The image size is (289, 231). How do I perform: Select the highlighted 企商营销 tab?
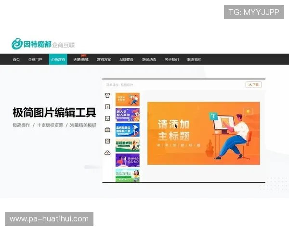pos(58,59)
